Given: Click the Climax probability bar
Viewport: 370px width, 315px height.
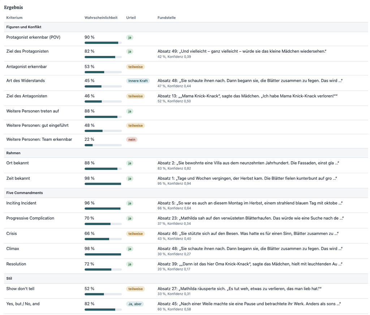Looking at the screenshot, I should [103, 254].
